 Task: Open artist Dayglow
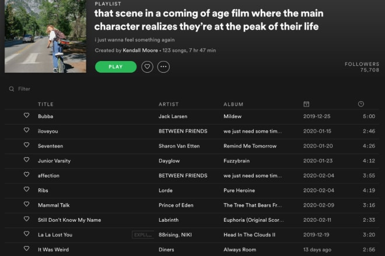pyautogui.click(x=169, y=161)
